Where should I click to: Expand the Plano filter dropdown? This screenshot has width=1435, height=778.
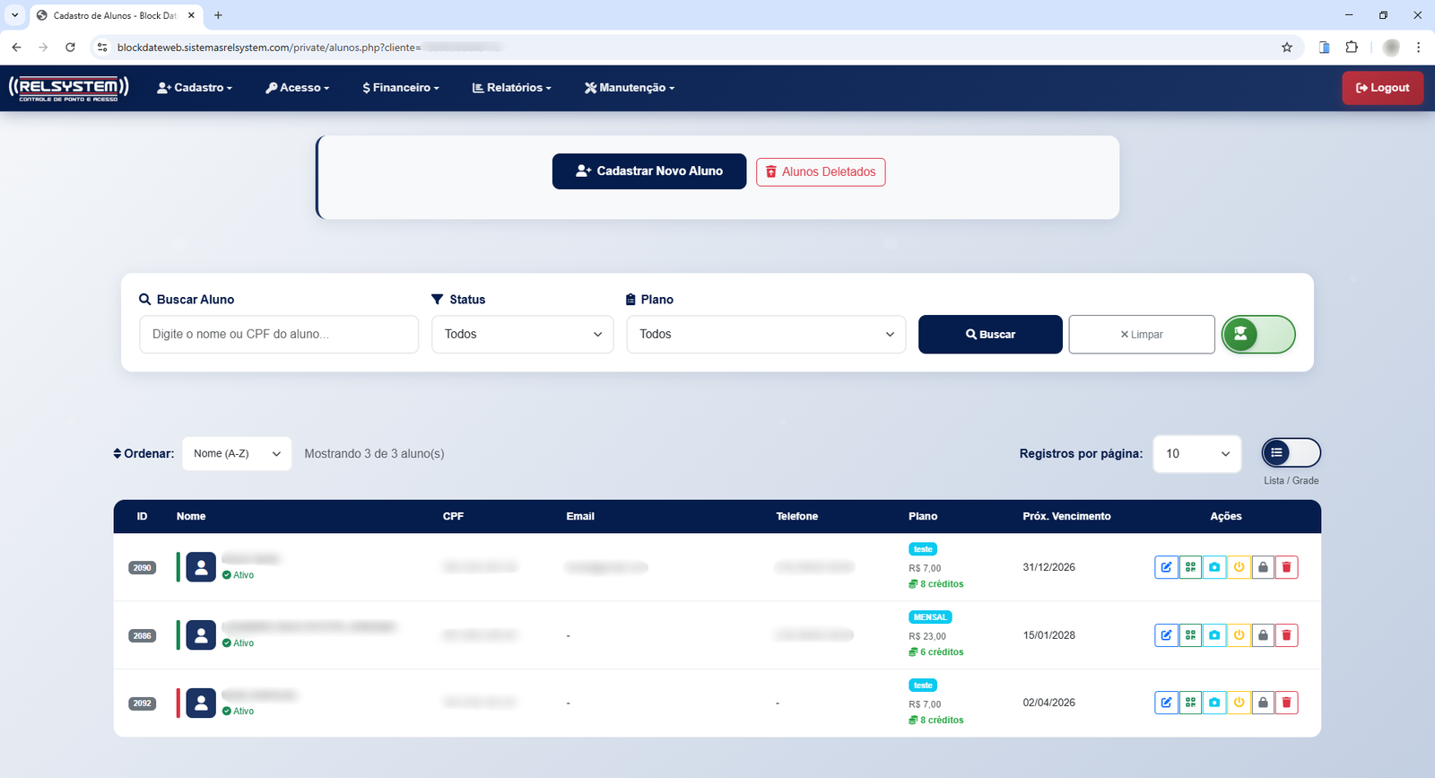coord(766,335)
